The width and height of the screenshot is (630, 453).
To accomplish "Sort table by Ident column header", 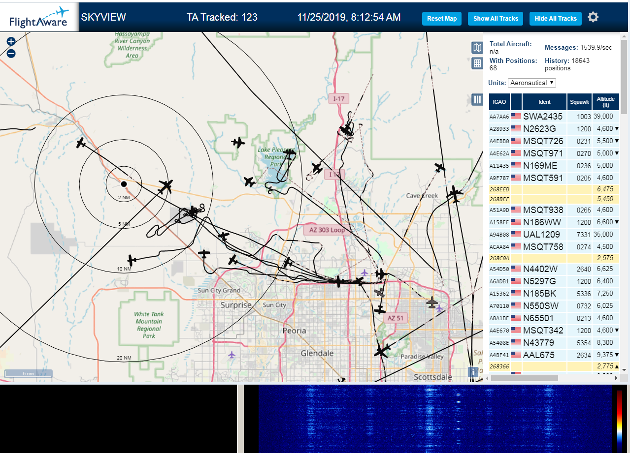I will click(x=544, y=102).
